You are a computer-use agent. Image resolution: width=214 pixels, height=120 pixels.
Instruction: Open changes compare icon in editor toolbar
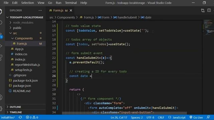(x=203, y=10)
